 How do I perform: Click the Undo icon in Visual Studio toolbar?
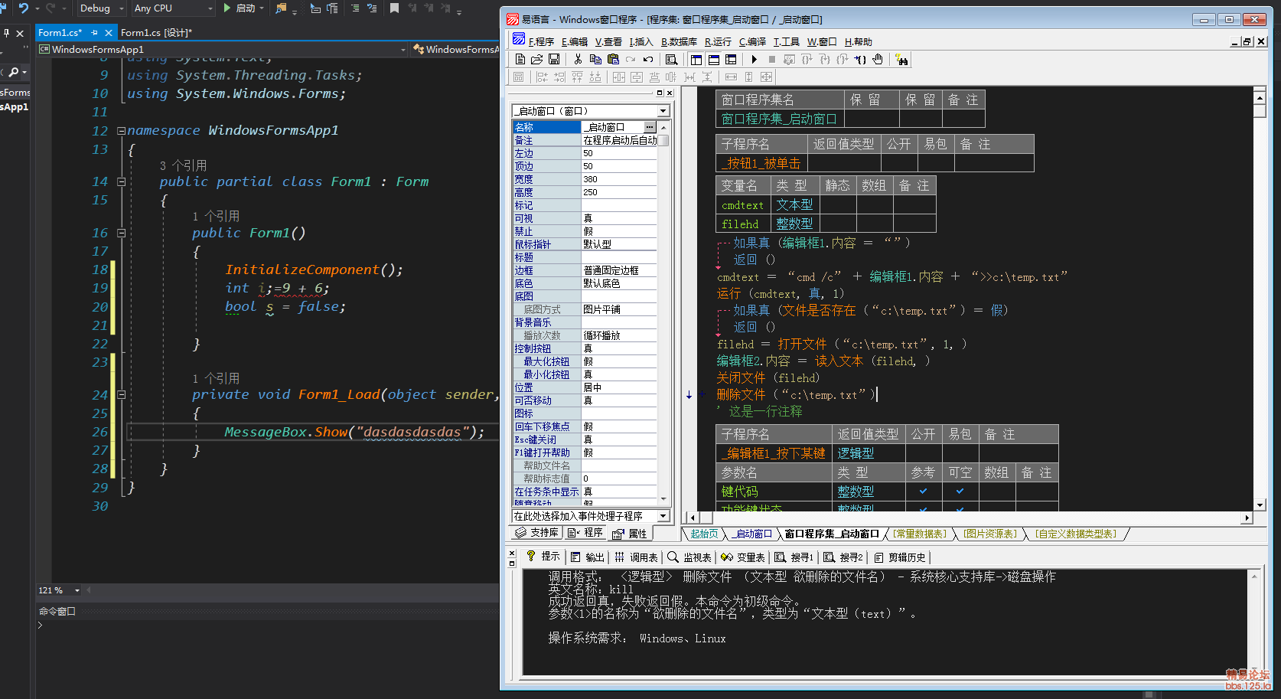click(x=23, y=8)
